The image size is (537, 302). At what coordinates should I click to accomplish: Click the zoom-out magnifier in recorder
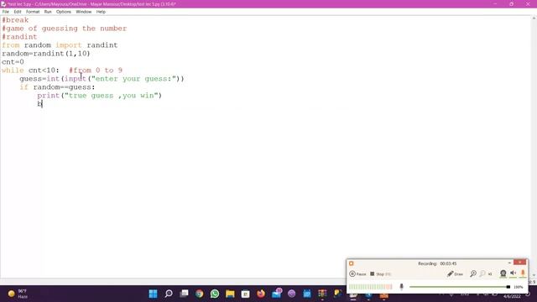pos(482,273)
